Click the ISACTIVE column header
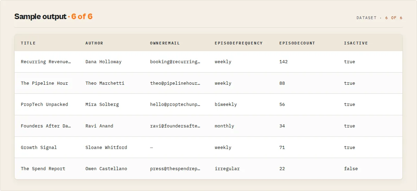This screenshot has height=191, width=417. pos(356,43)
